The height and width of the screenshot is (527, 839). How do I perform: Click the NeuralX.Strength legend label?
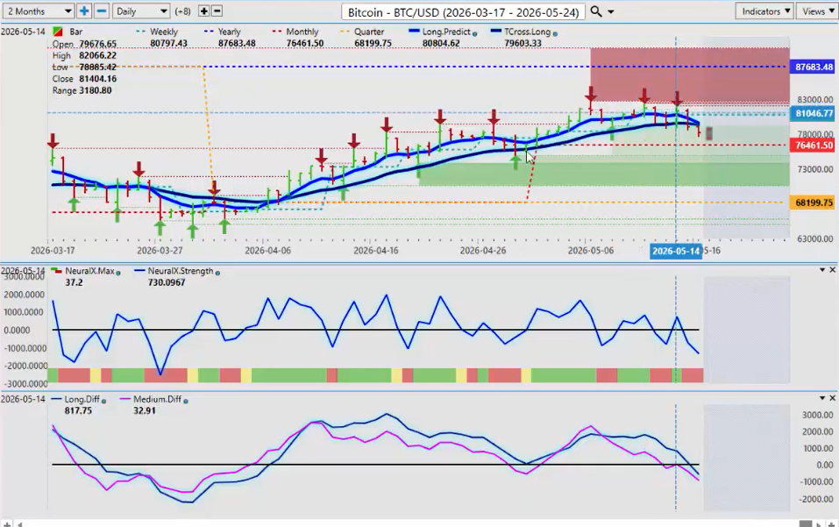point(181,271)
